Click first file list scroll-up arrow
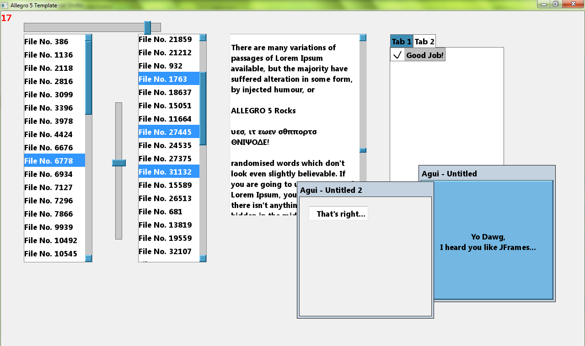 pyautogui.click(x=89, y=37)
